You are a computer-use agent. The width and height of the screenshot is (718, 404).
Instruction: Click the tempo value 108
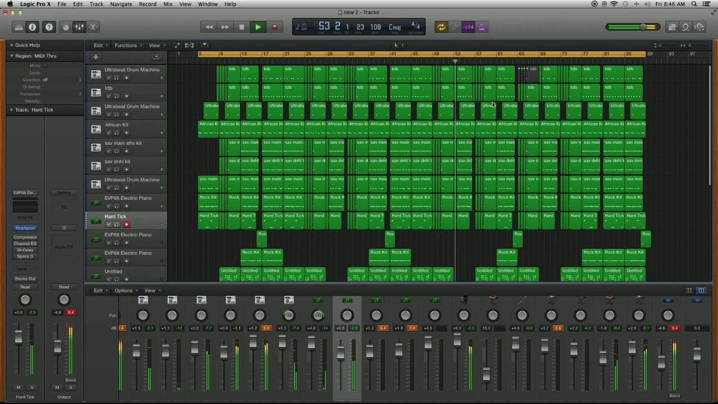coord(376,27)
